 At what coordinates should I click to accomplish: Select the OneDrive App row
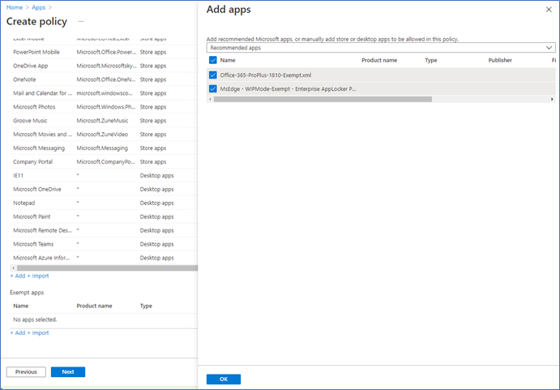point(104,66)
